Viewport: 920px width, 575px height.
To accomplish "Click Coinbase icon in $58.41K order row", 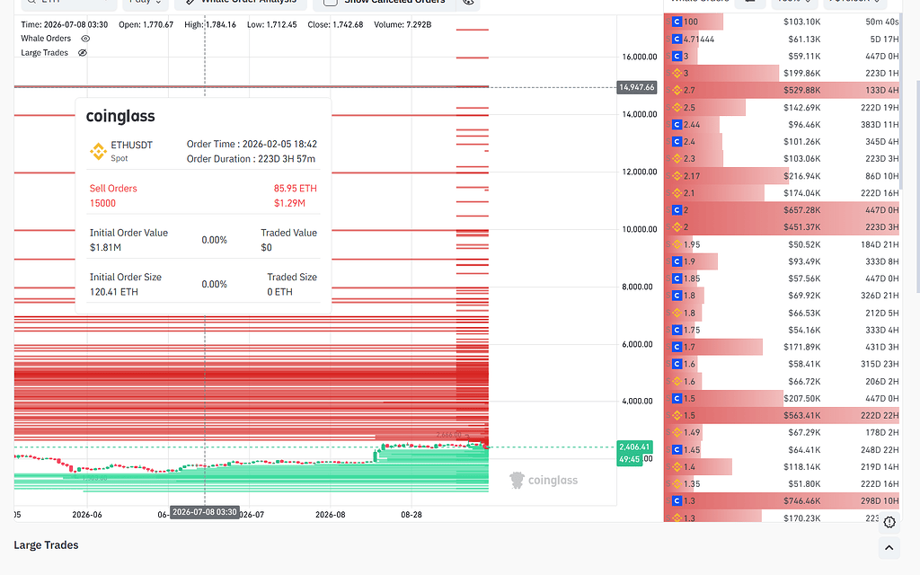I will pos(677,364).
